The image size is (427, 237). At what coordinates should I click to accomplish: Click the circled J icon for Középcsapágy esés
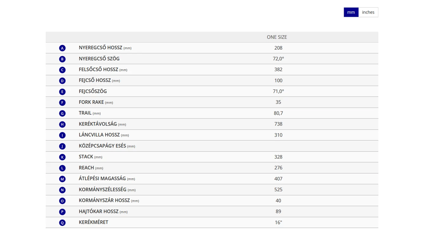(62, 146)
